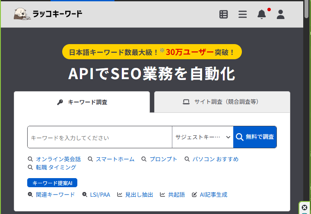This screenshot has height=214, width=311.
Task: Open the notifications bell
Action: coord(262,14)
